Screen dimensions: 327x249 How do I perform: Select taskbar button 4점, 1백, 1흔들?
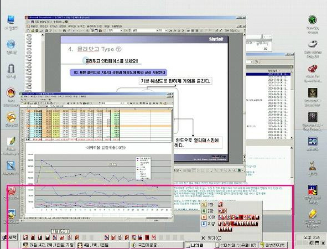coord(102,245)
